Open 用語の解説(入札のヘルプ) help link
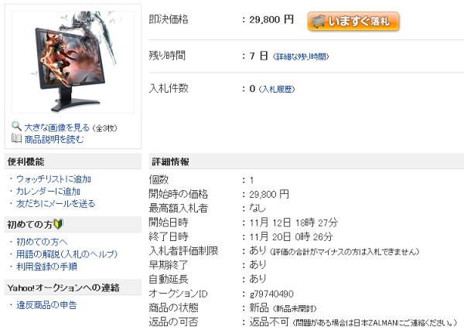The width and height of the screenshot is (464, 333). (x=67, y=254)
